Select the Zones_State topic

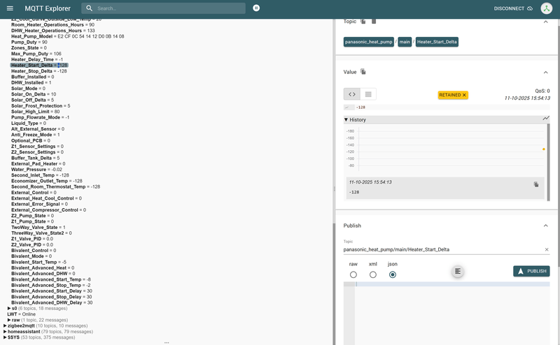pos(29,47)
